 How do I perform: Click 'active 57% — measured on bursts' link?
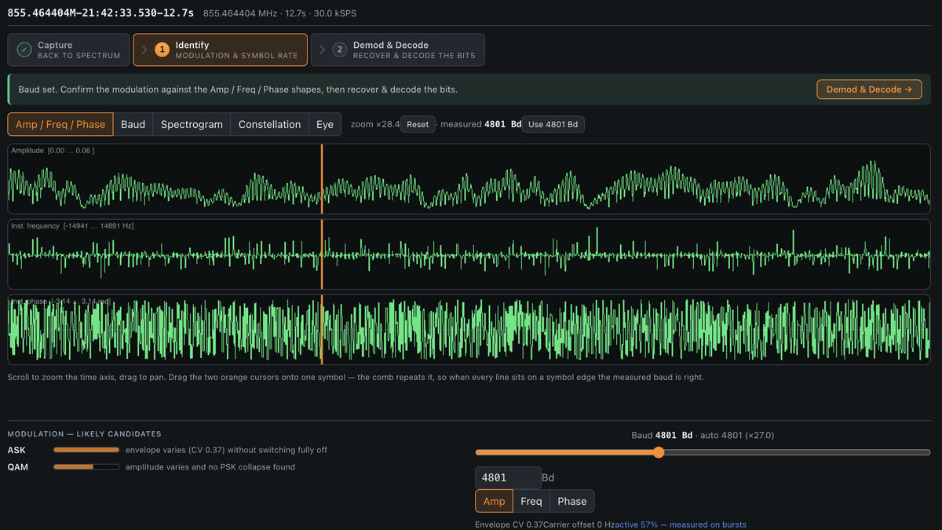[680, 525]
